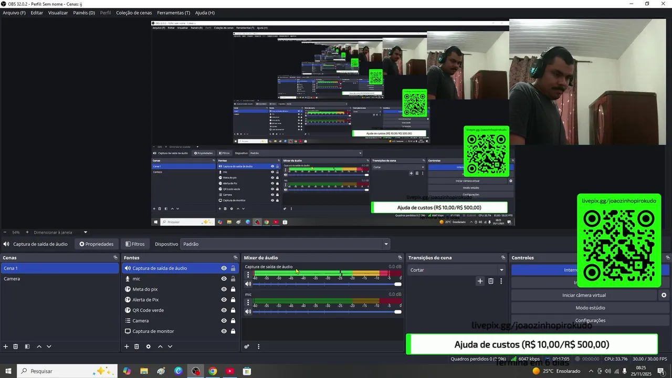Move scene up arrow in Cenas panel
This screenshot has width=672, height=378.
(39, 346)
